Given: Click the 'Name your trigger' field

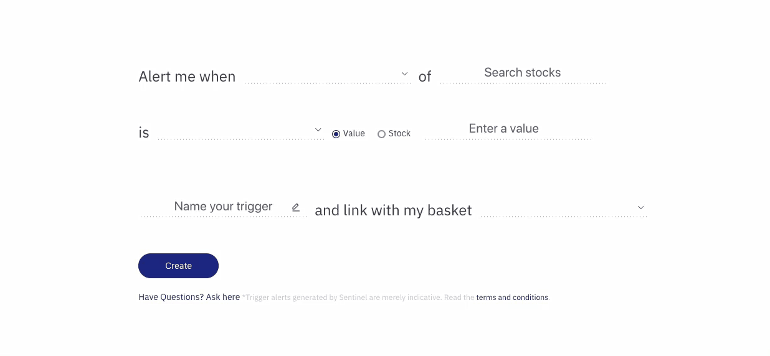Looking at the screenshot, I should [223, 207].
